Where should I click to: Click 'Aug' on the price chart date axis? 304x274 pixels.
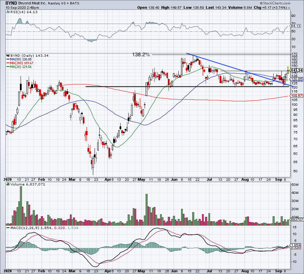245,179
